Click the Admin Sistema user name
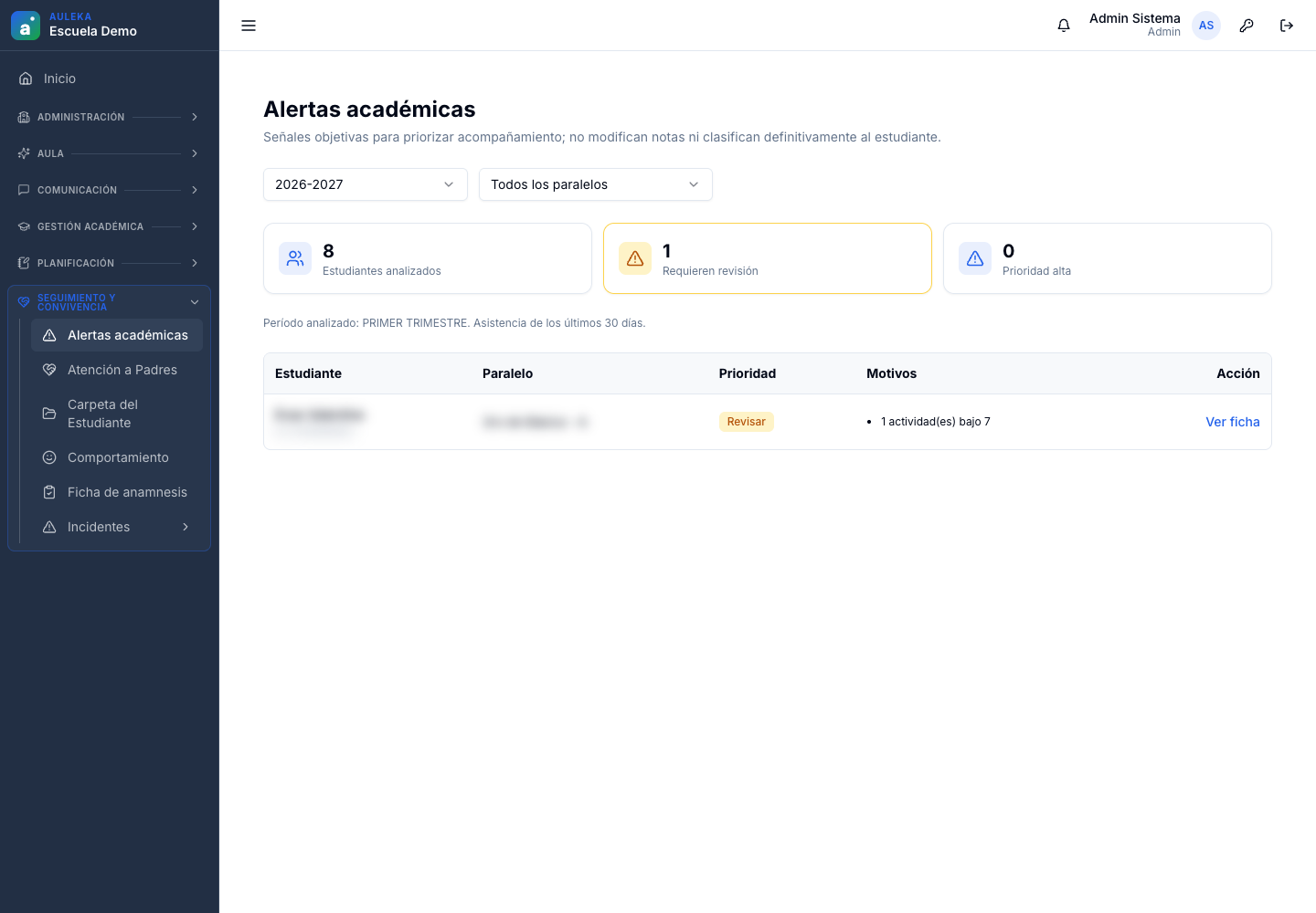This screenshot has width=1316, height=913. 1135,18
